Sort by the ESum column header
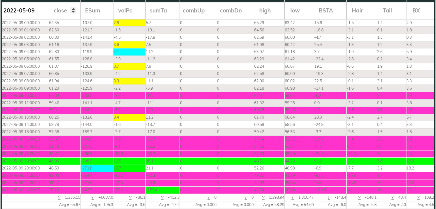The height and width of the screenshot is (209, 436). [93, 11]
